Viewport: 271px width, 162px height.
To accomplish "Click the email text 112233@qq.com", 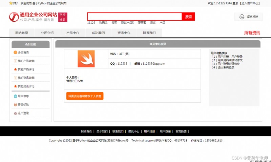I will (154, 64).
